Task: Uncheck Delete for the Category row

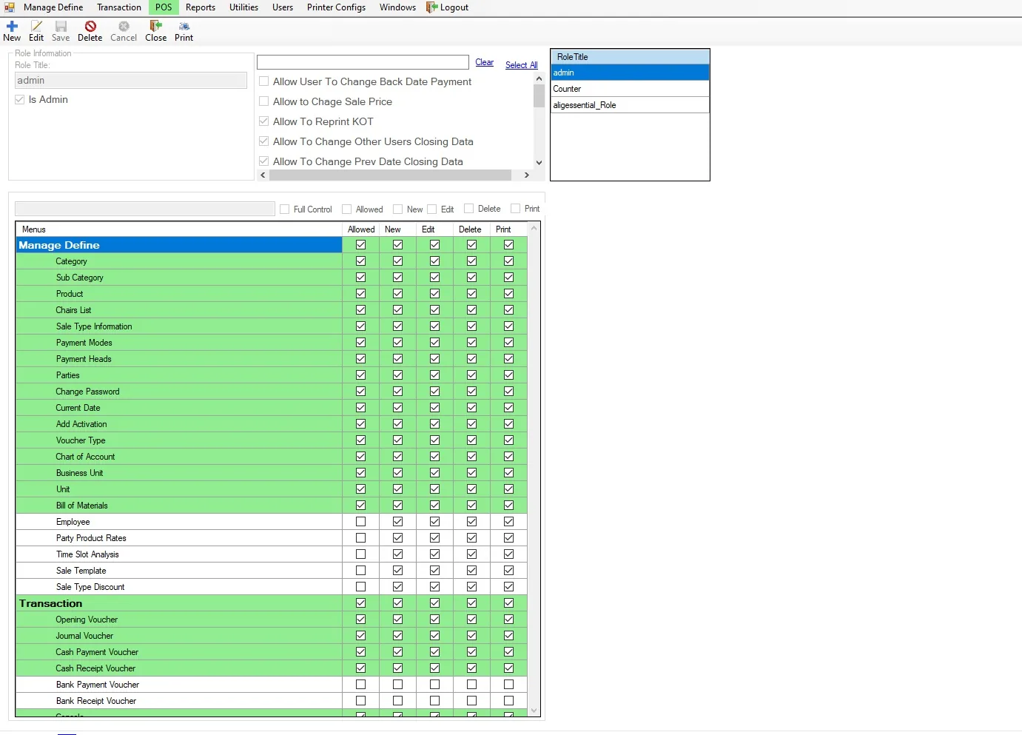Action: pos(471,261)
